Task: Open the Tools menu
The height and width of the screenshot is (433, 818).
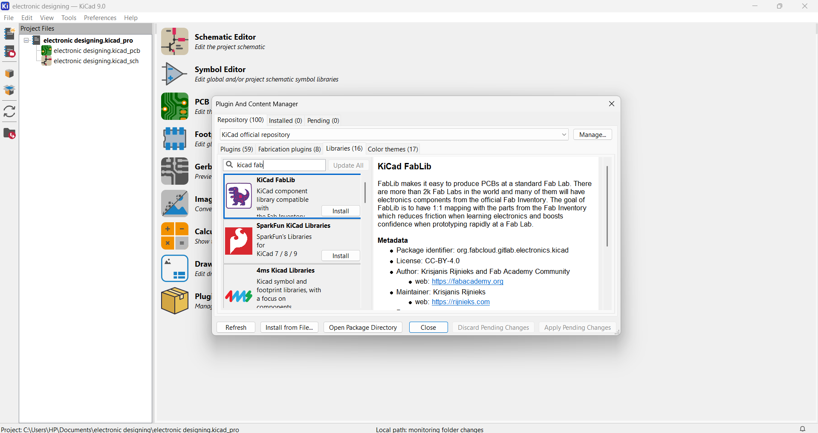Action: (x=69, y=18)
